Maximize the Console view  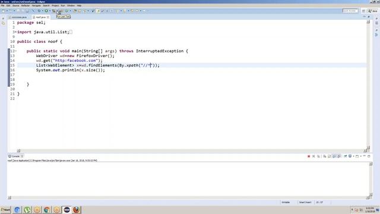coord(369,156)
